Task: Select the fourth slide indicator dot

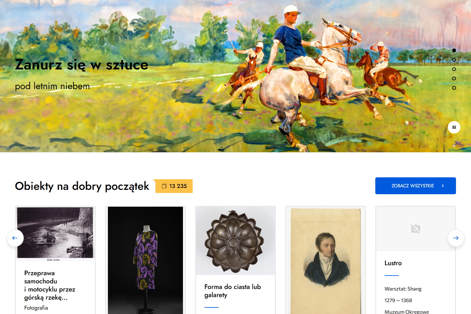Action: point(454,78)
